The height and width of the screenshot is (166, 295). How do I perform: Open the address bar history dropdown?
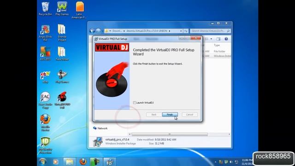[181, 31]
